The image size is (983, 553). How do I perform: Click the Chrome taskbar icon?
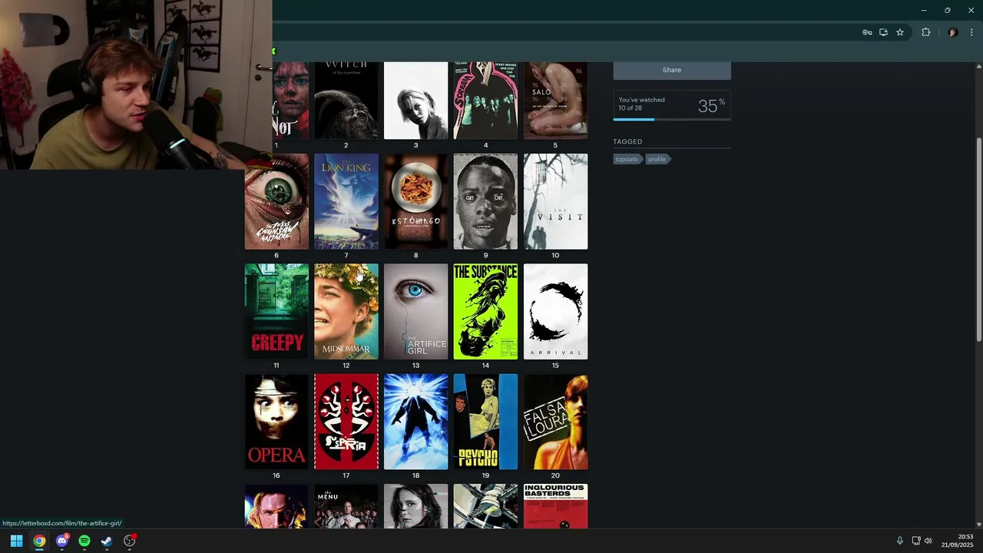click(x=39, y=541)
